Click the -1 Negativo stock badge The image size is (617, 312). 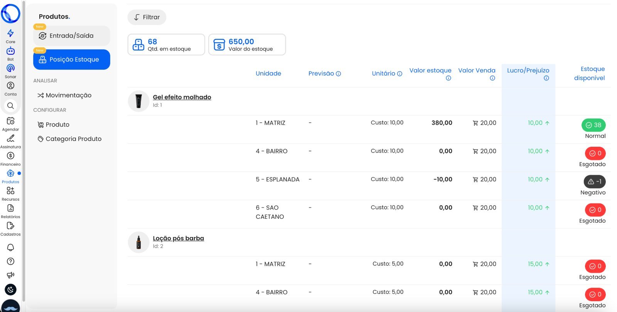coord(595,181)
